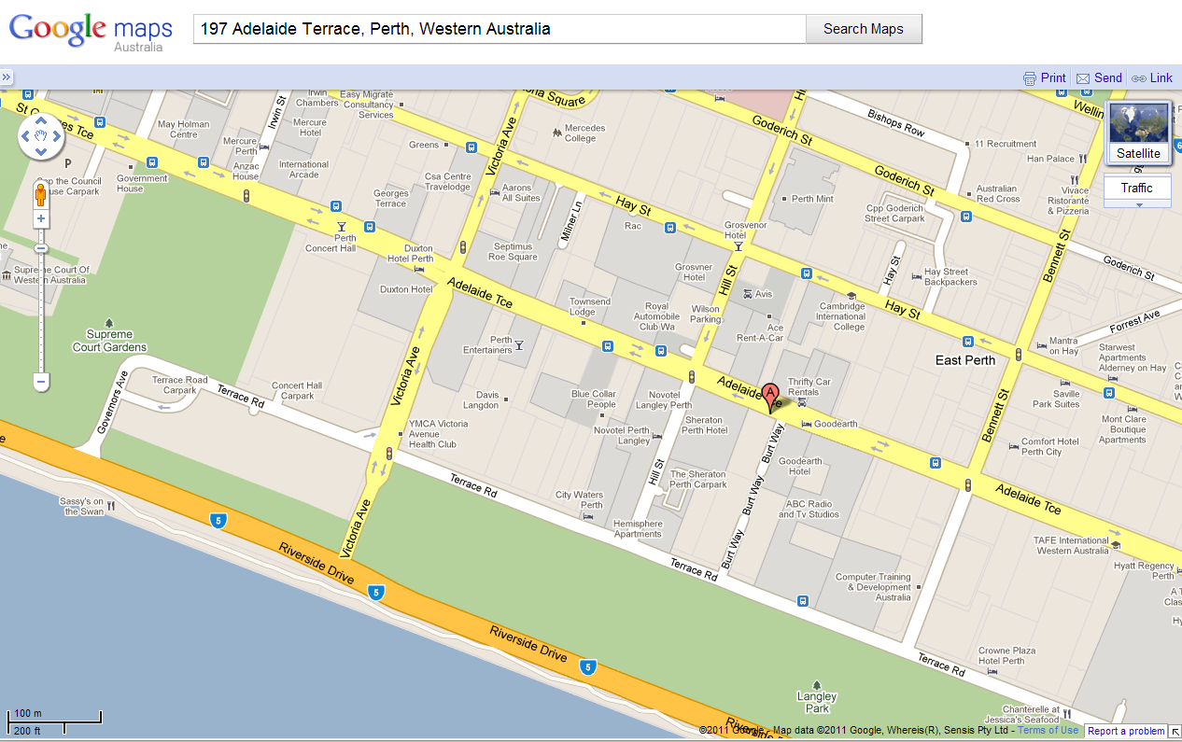The image size is (1182, 742).
Task: Pan the map right with the arrow
Action: [56, 136]
